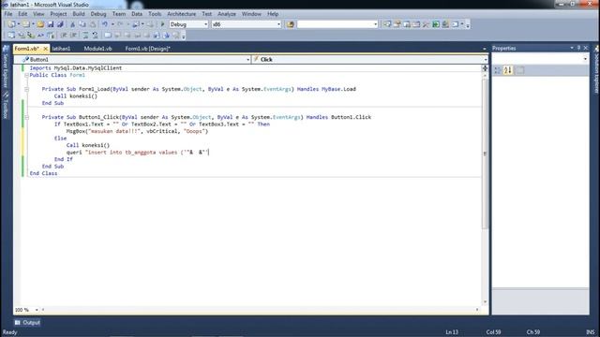Open the Architecture menu
Screen dimensions: 600x337
click(181, 14)
